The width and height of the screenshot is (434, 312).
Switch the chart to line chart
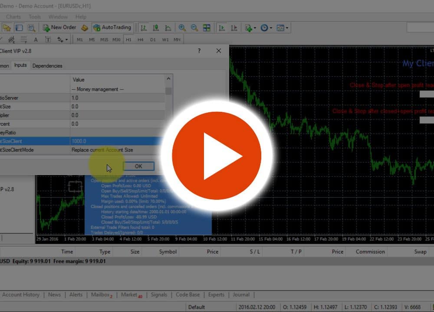(168, 28)
